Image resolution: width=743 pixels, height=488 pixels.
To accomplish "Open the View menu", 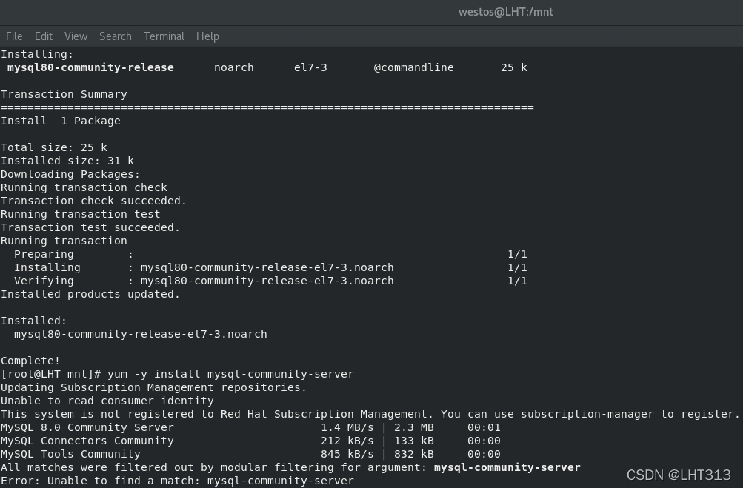I will pos(76,36).
